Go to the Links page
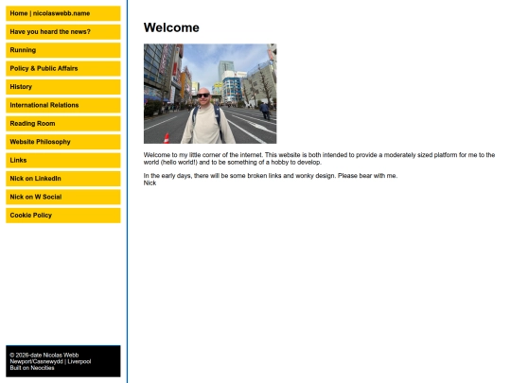 point(63,160)
